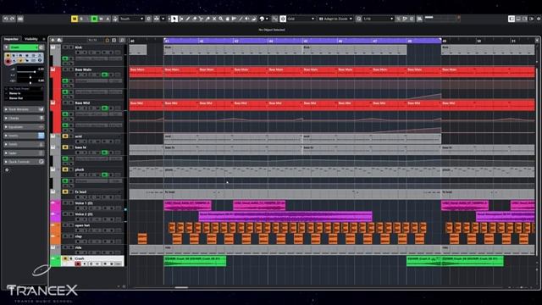Toggle global Write automation W button
Viewport: 542px width, 305px height.
pos(101,19)
